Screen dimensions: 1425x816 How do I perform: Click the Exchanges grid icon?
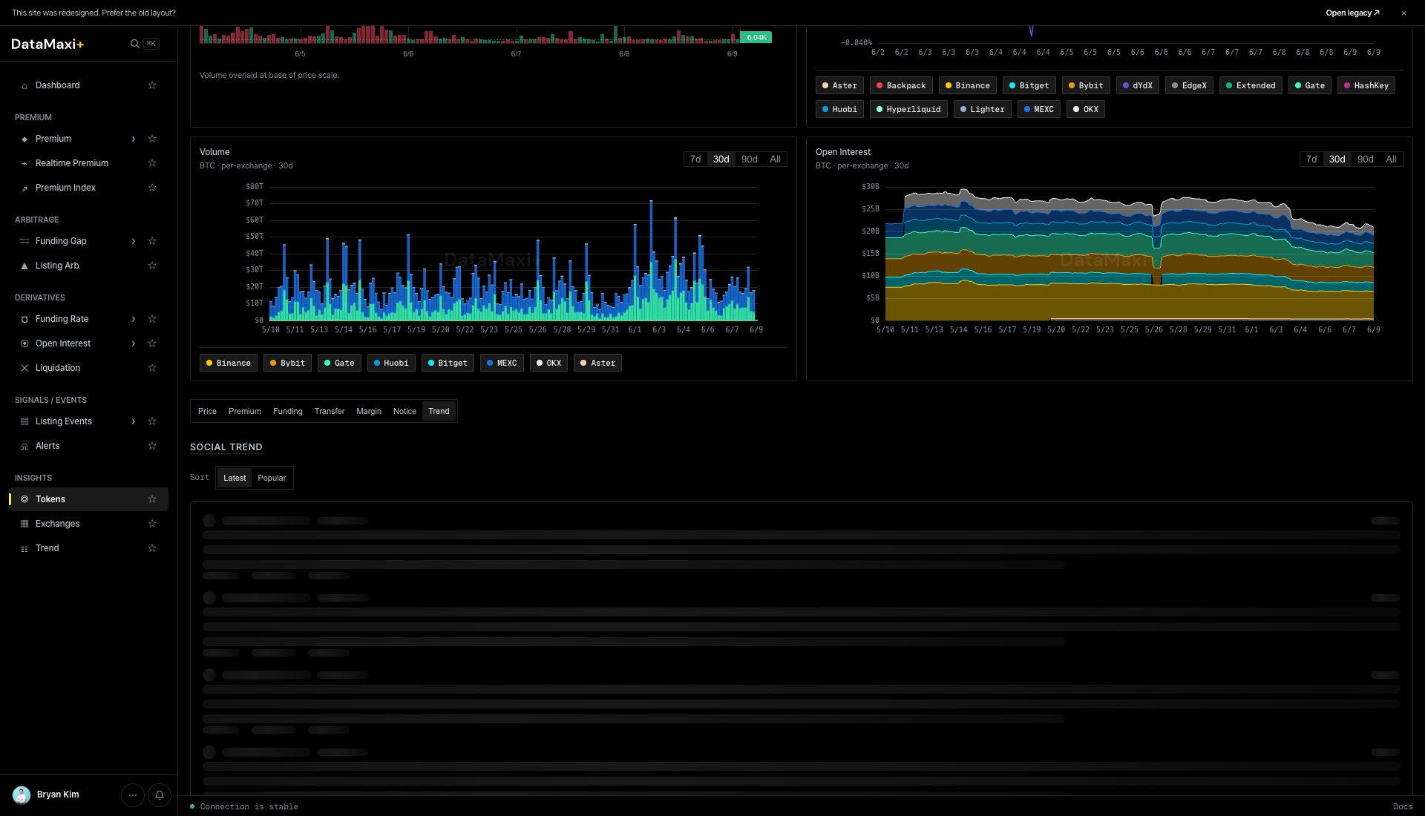(24, 524)
